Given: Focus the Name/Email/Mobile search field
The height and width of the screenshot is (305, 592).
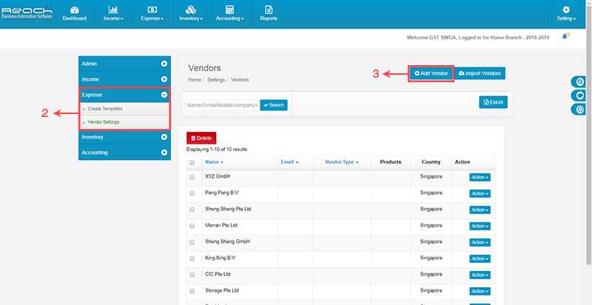Looking at the screenshot, I should click(x=222, y=105).
